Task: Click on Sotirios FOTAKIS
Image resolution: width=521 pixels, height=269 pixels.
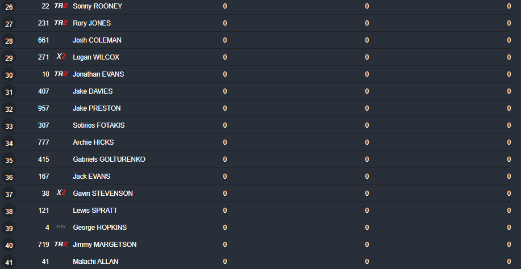Action: pos(99,125)
